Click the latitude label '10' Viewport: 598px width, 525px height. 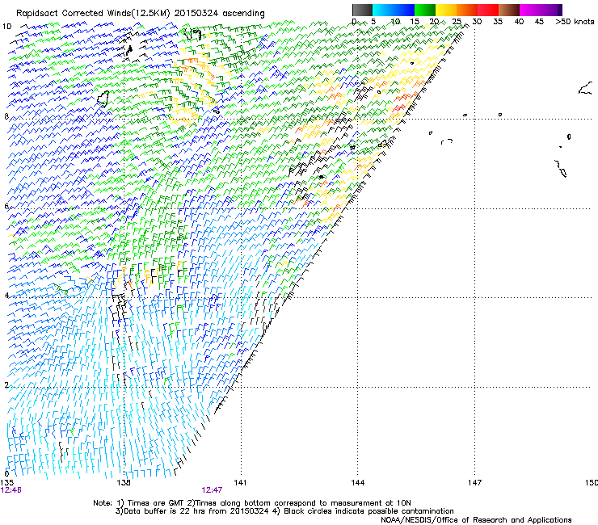tap(6, 27)
